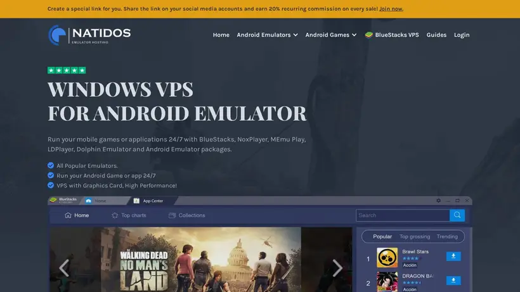Select the Top grossing tab
Image resolution: width=520 pixels, height=292 pixels.
point(415,236)
